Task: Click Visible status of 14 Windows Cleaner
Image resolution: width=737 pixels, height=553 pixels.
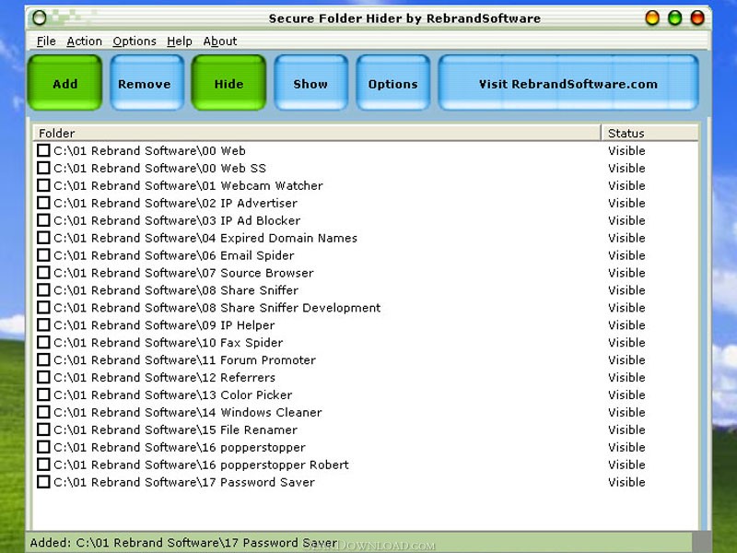Action: point(626,412)
